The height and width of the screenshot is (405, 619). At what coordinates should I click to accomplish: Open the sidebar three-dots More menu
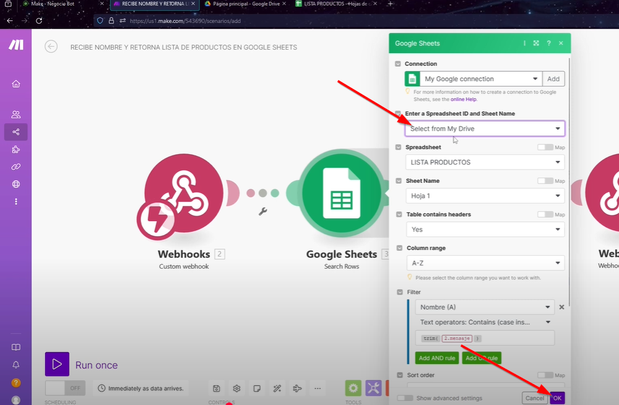click(16, 201)
